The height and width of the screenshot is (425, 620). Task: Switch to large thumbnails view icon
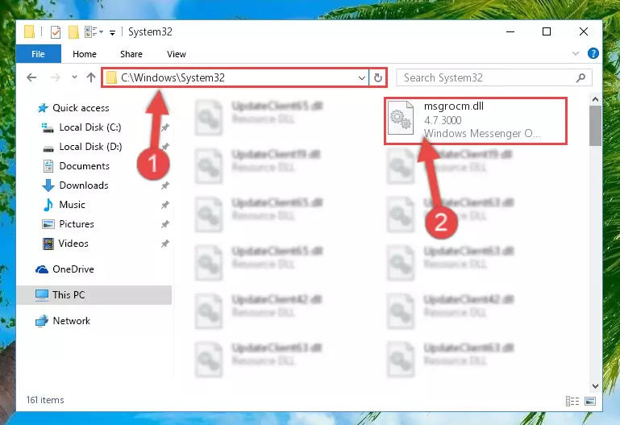pyautogui.click(x=590, y=402)
